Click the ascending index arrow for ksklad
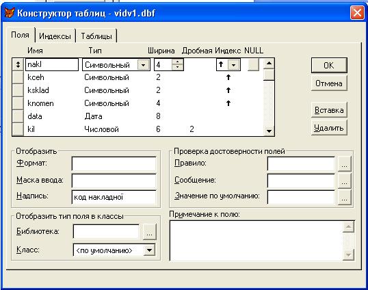The width and height of the screenshot is (368, 290). coord(228,90)
